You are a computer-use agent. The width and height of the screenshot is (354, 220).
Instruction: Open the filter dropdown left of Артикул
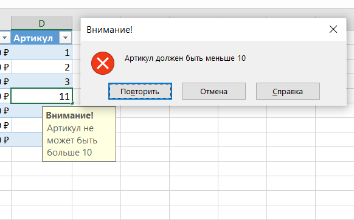coord(4,38)
